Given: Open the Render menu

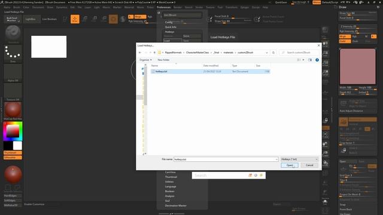Looking at the screenshot, I should click(178, 7).
